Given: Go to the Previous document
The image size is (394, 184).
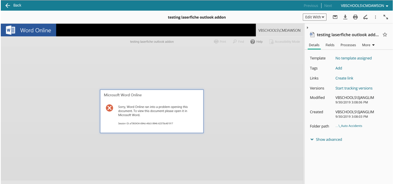Looking at the screenshot, I should coord(311,6).
